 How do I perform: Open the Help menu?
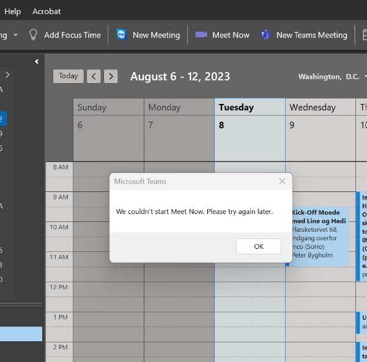13,12
